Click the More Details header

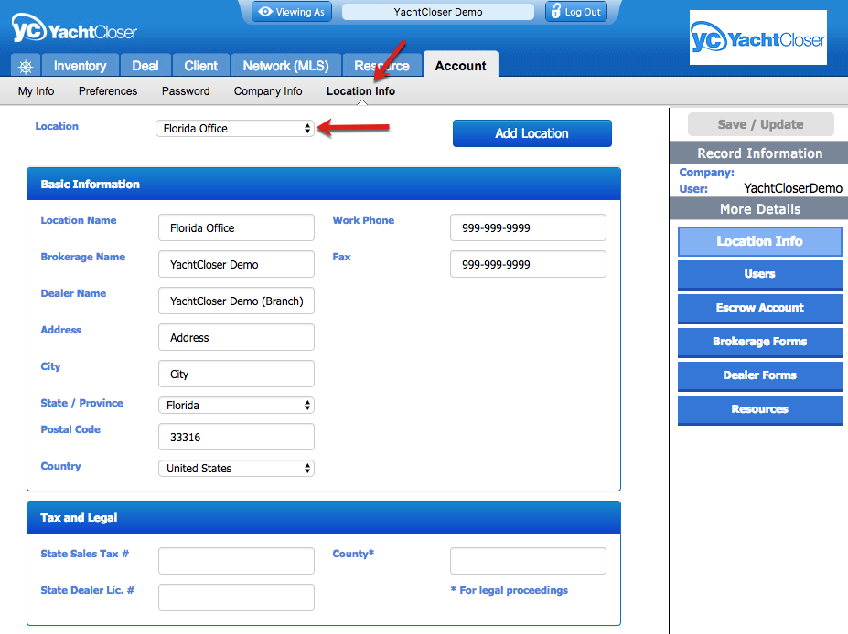click(x=758, y=209)
